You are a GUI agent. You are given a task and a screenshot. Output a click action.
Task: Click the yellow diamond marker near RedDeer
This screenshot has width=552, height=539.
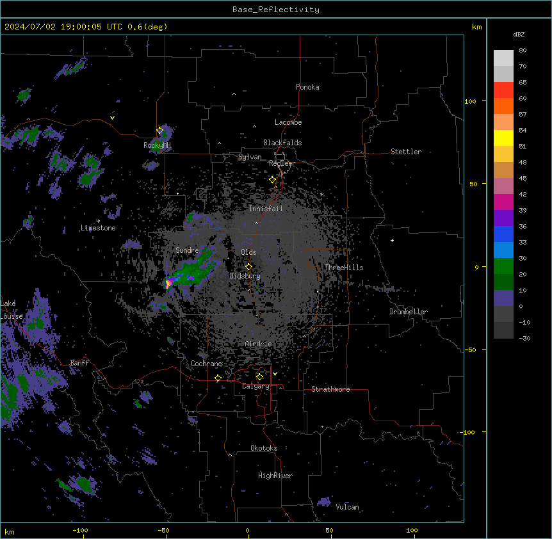click(x=273, y=179)
